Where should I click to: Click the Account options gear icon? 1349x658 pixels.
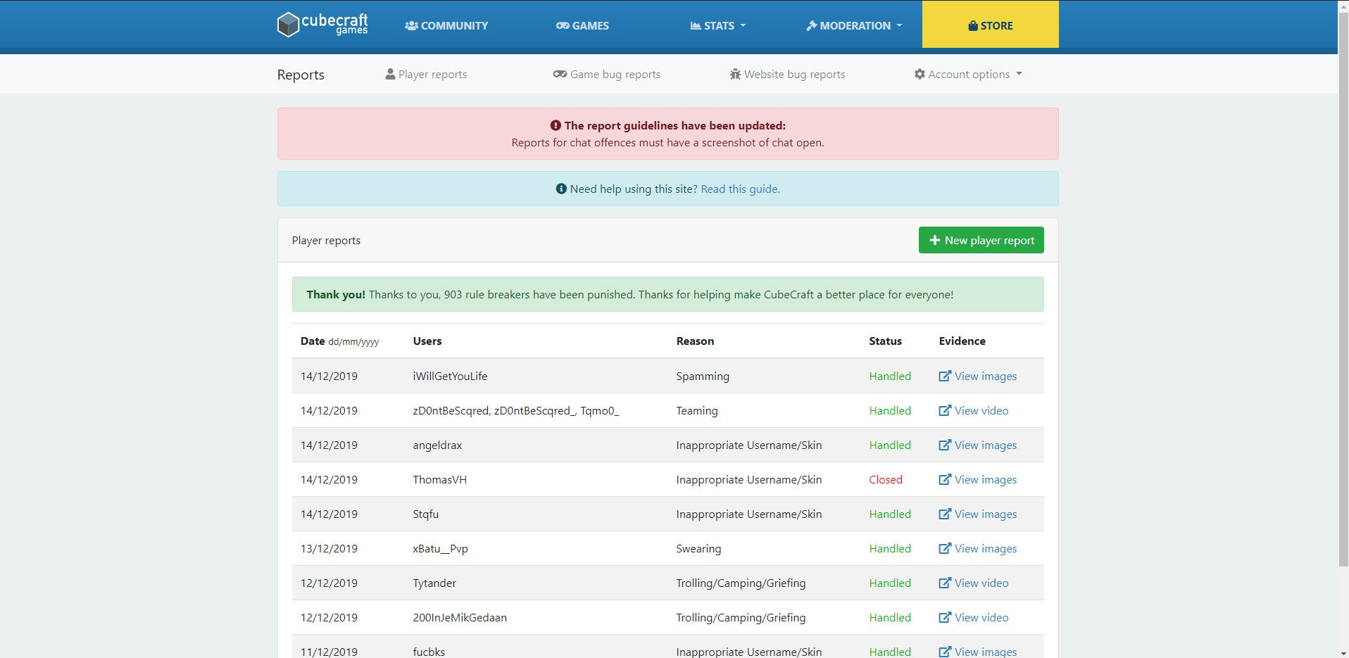[x=920, y=74]
